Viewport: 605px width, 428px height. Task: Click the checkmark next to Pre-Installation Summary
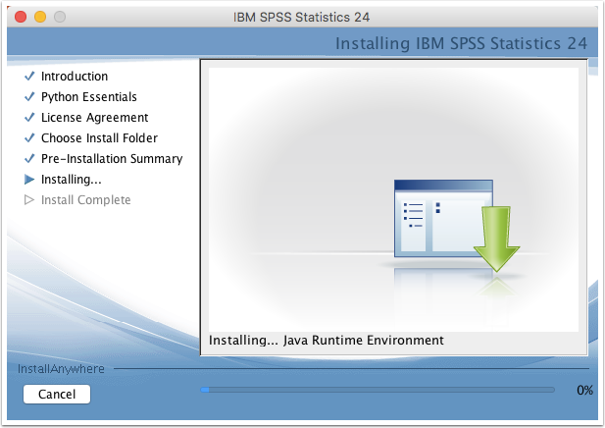click(29, 158)
